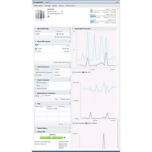The height and width of the screenshot is (152, 152).
Task: Maximize the Update Manager Compliance portlet
Action: point(70,93)
